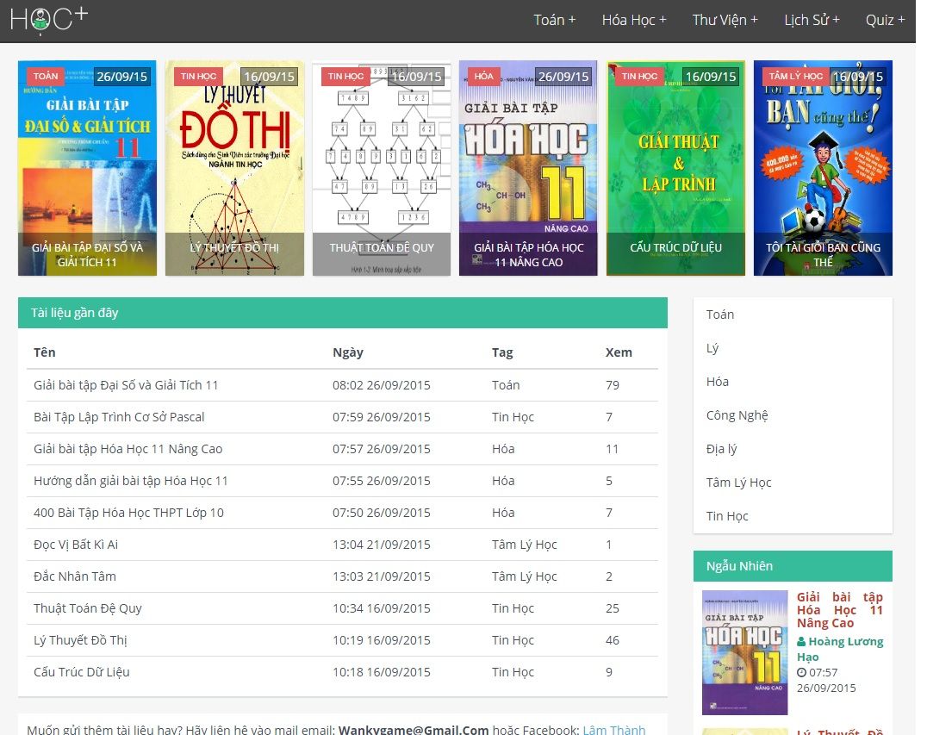Viewport: 927px width, 735px height.
Task: Select Công Nghệ category in sidebar
Action: (x=737, y=415)
